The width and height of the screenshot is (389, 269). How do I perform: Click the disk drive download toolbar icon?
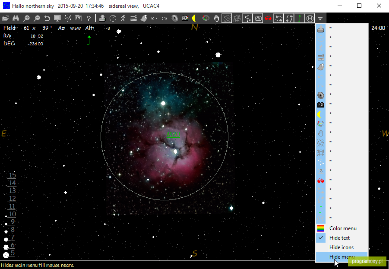coord(102,18)
